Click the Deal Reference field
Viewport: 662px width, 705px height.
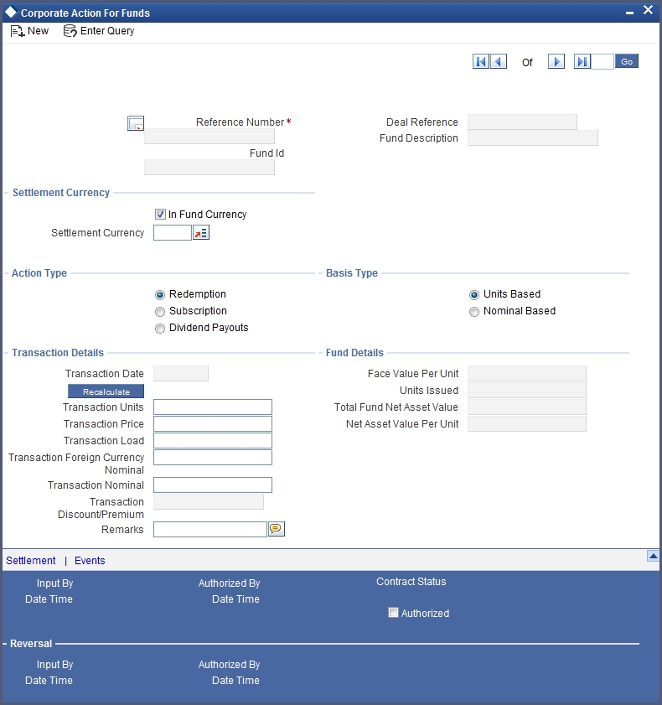(x=522, y=122)
